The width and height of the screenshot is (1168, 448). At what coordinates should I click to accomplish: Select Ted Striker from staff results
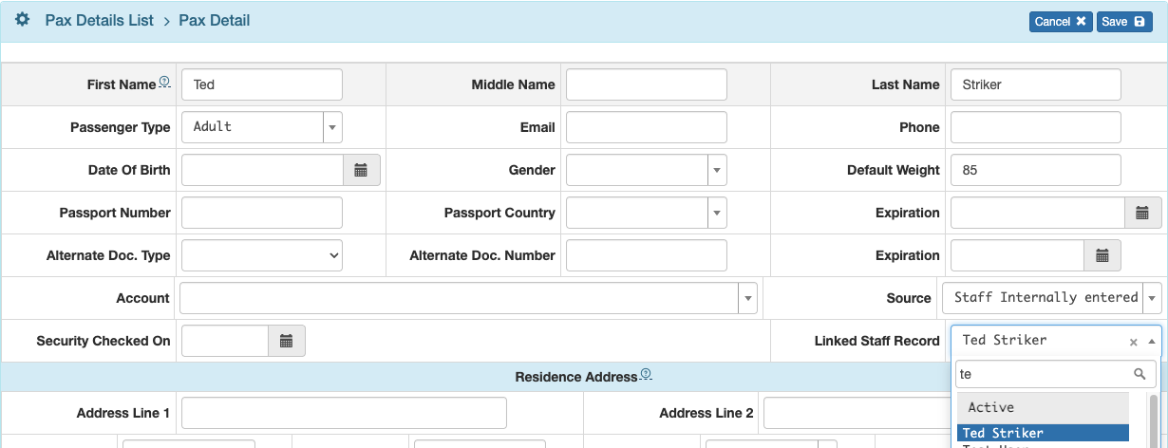[x=1042, y=433]
